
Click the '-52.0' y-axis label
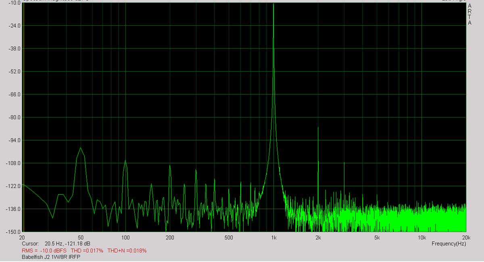point(15,71)
